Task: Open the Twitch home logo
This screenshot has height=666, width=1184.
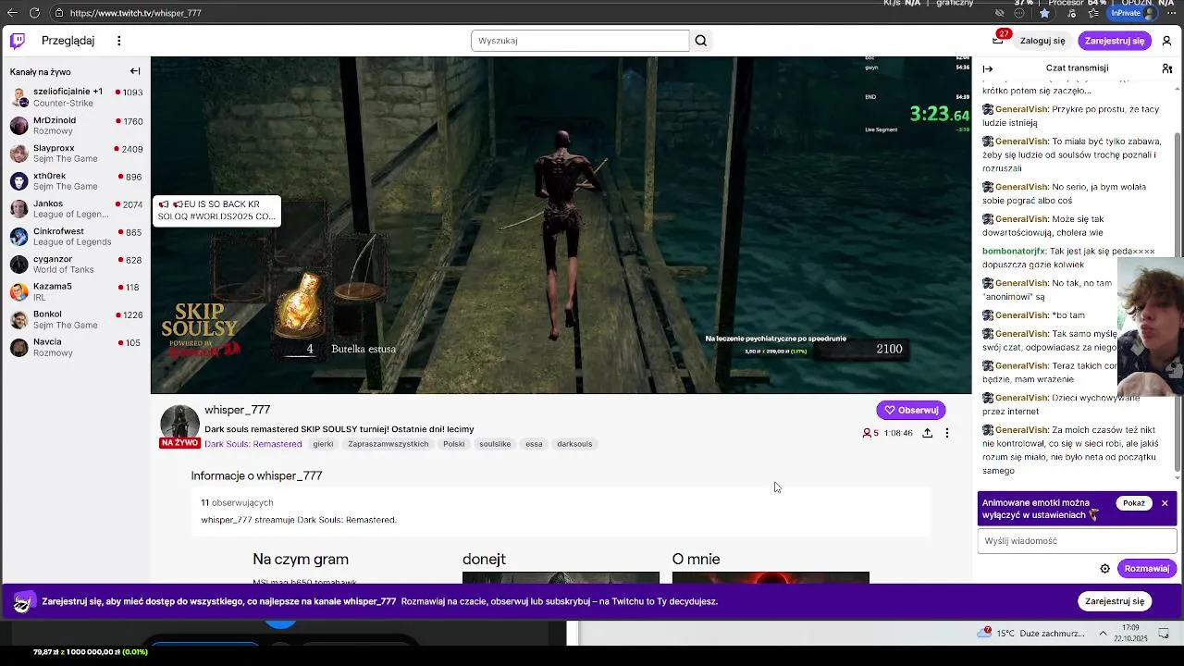Action: (x=18, y=41)
